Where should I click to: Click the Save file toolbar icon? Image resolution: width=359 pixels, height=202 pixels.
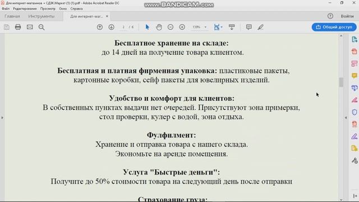coord(7,27)
